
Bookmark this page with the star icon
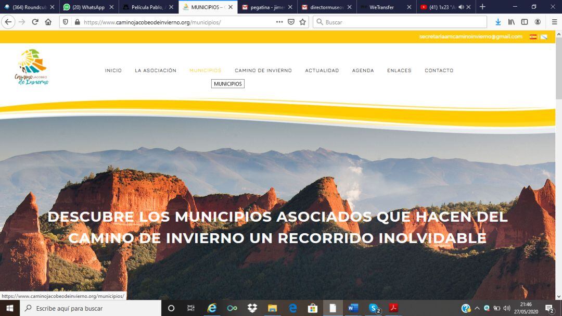coord(302,22)
